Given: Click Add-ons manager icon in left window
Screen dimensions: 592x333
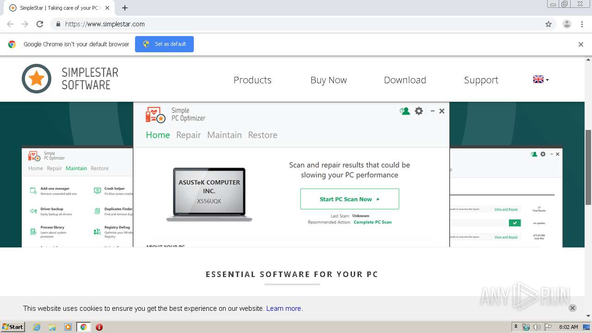Looking at the screenshot, I should coord(33,191).
